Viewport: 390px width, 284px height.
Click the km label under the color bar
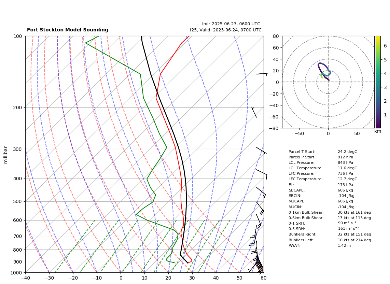[378, 131]
